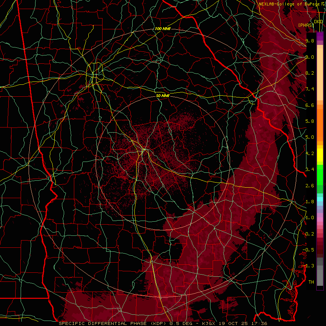Screen dimensions: 326x326
Task: Click the 8.2 scale value
Action: point(310,73)
